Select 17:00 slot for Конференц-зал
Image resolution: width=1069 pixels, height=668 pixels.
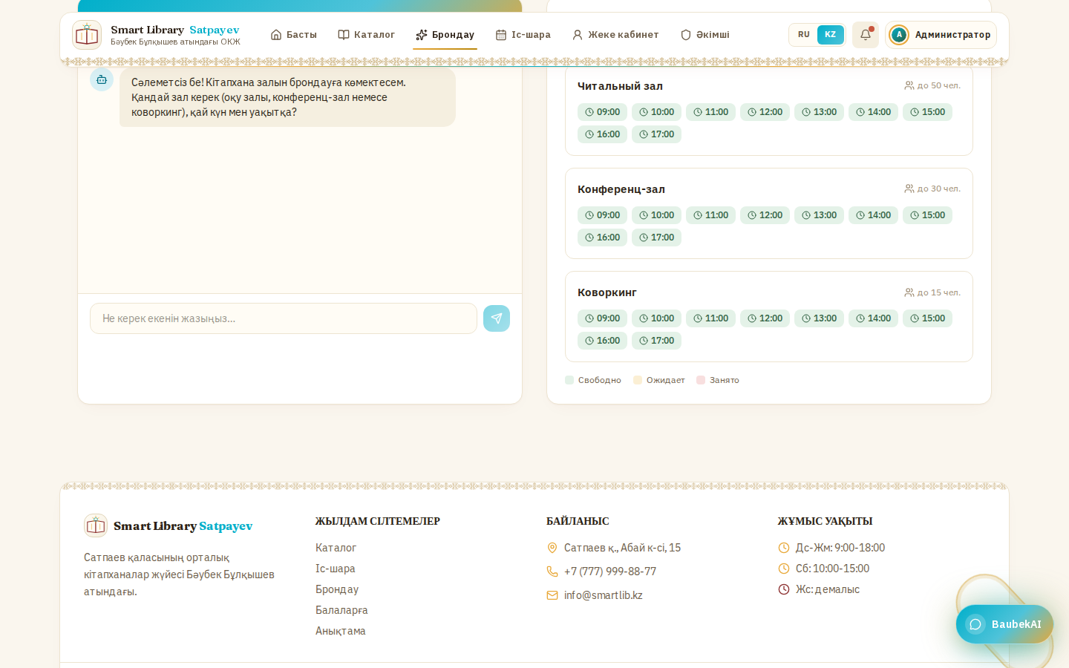(x=657, y=238)
